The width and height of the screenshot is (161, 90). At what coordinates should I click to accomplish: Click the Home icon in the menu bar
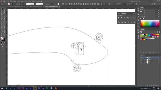(4, 1)
